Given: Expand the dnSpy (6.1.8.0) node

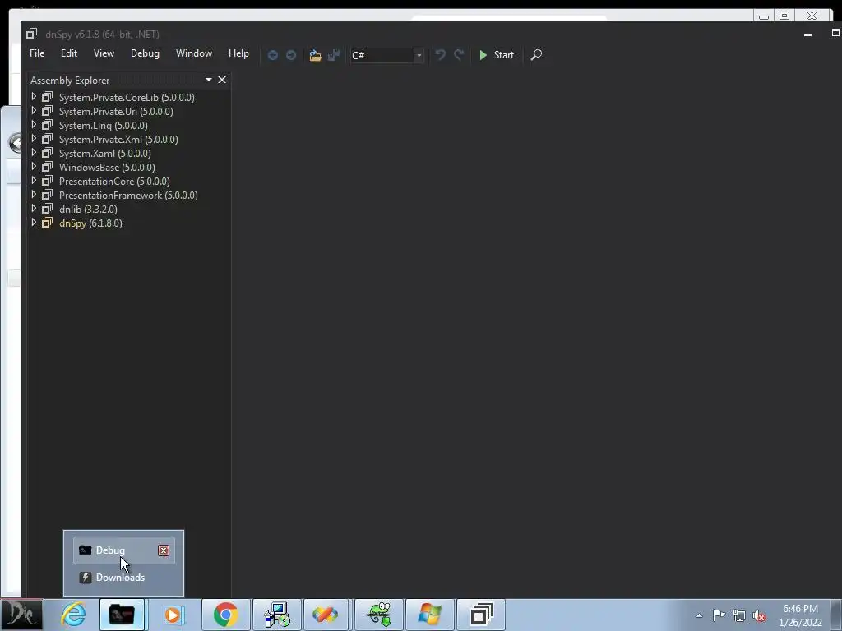Looking at the screenshot, I should 34,223.
